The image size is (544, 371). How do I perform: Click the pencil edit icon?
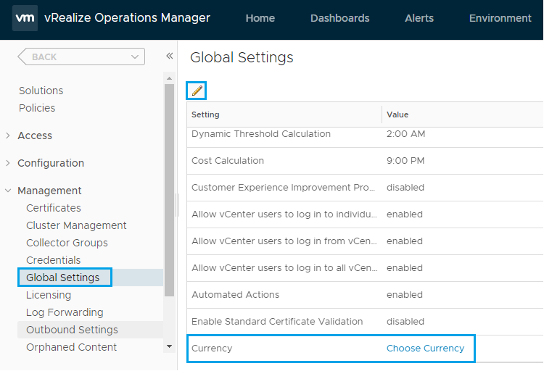197,91
